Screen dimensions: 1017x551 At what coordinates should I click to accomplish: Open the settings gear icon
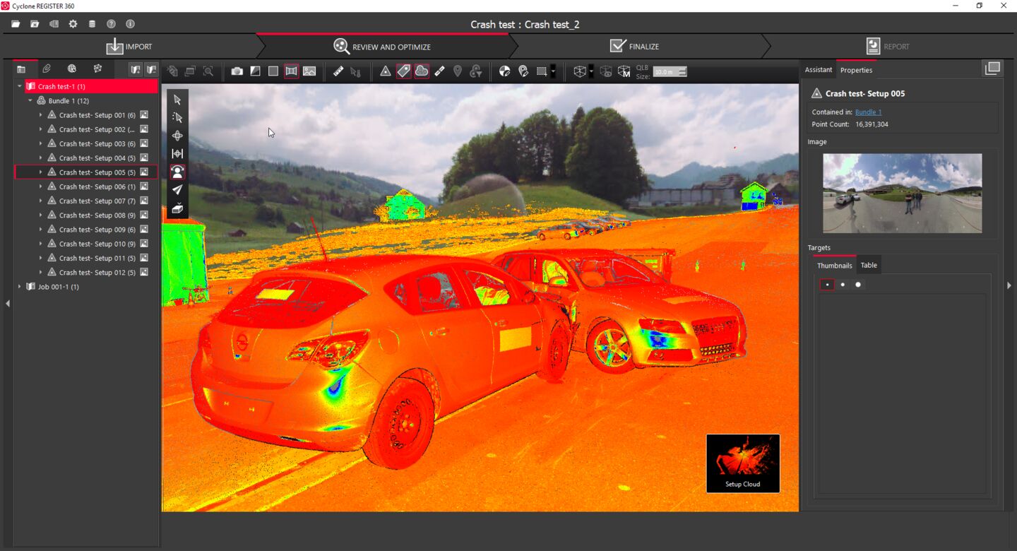click(73, 24)
